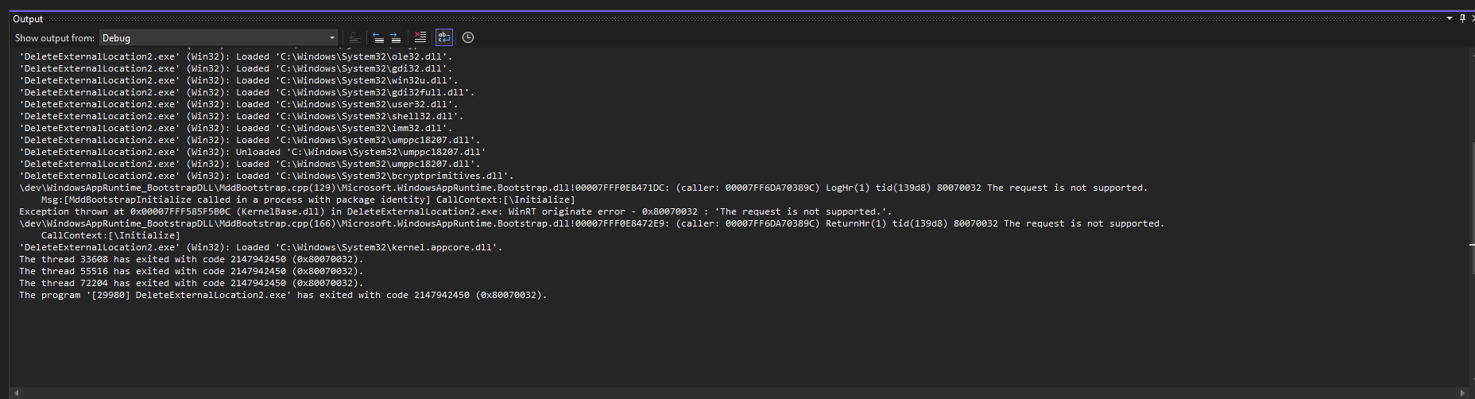1475x399 pixels.
Task: Click the horizontal scrollbar left arrow
Action: click(x=16, y=393)
